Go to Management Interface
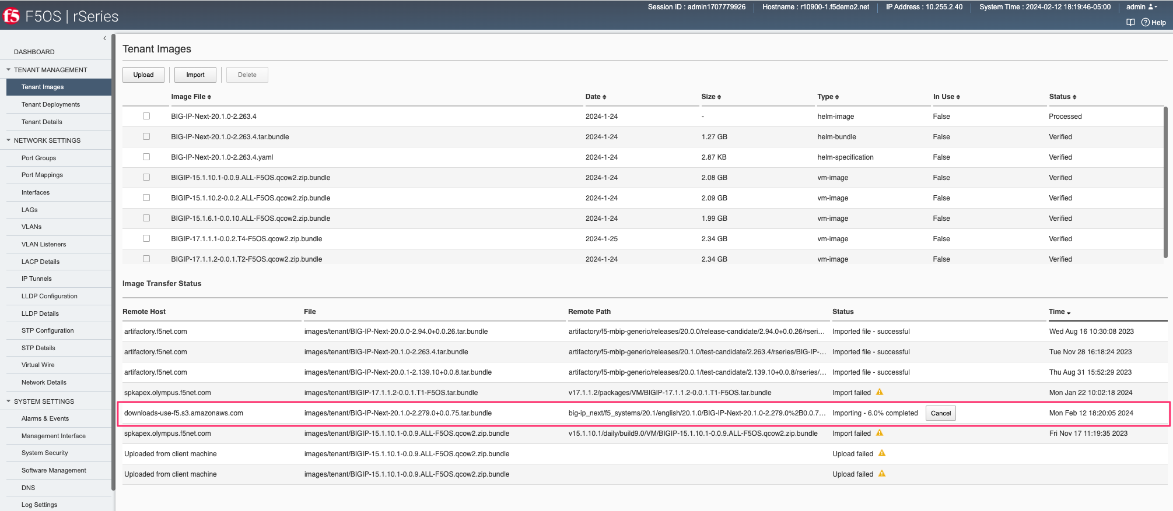 click(x=54, y=436)
